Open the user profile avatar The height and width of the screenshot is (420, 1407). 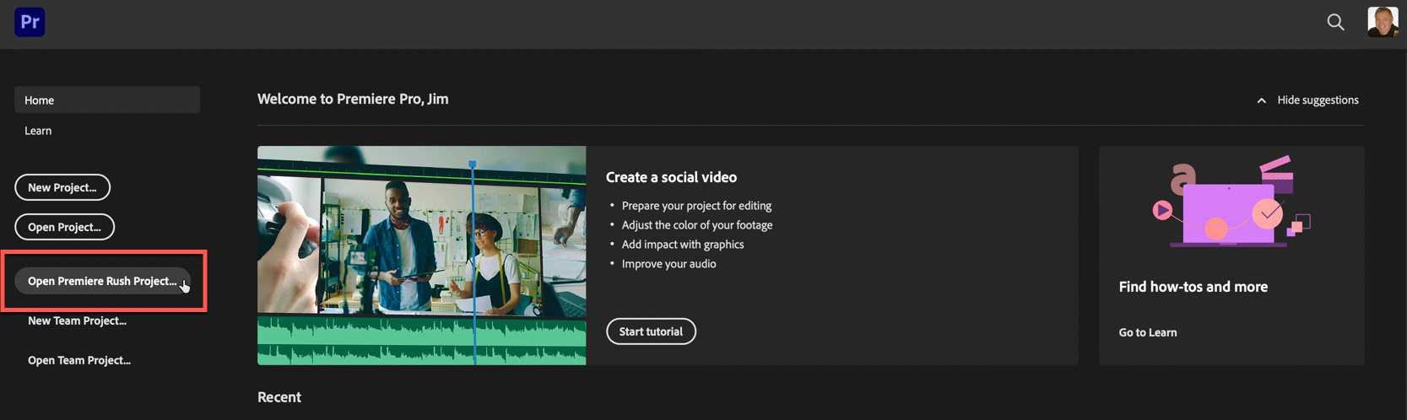(1383, 22)
